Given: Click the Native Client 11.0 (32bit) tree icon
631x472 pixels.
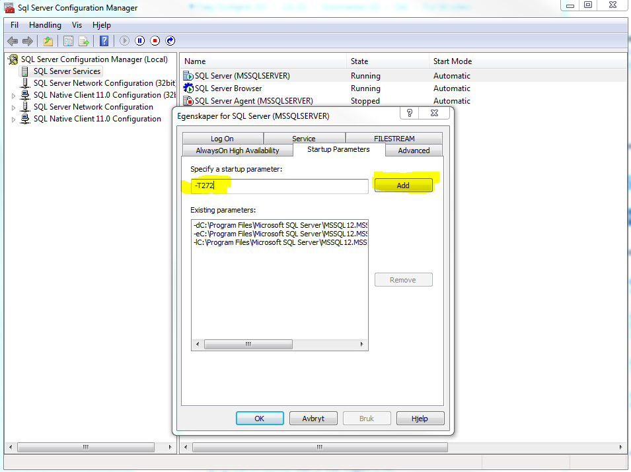Looking at the screenshot, I should click(x=25, y=95).
